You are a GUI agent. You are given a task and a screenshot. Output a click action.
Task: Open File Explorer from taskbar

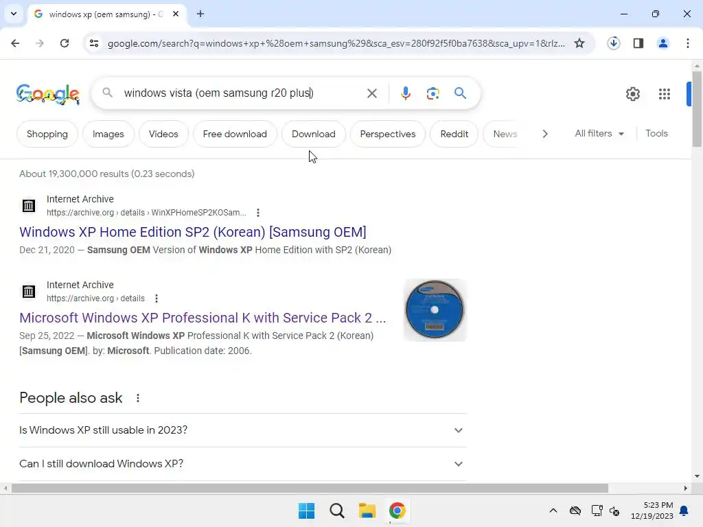click(367, 511)
